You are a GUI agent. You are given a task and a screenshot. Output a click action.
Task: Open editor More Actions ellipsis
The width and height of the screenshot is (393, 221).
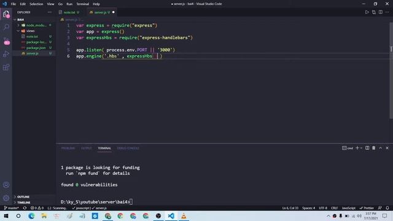click(x=387, y=12)
